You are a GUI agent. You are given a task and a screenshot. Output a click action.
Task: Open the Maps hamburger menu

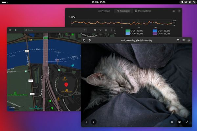pyautogui.click(x=106, y=30)
